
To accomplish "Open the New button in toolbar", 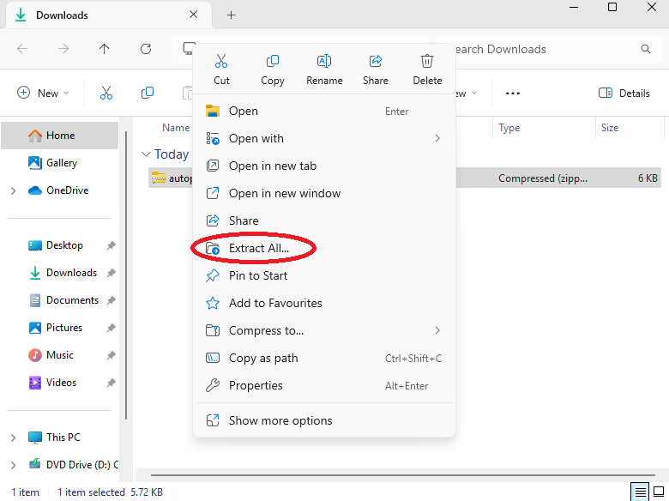I will point(43,93).
